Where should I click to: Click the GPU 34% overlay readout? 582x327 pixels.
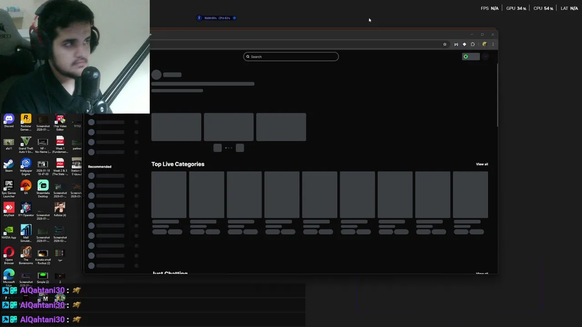516,9
